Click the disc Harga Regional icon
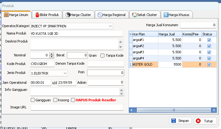This screenshot has width=221, height=129. (x=100, y=15)
